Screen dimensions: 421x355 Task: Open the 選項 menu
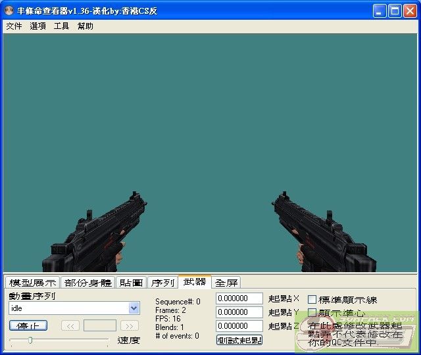pyautogui.click(x=37, y=26)
